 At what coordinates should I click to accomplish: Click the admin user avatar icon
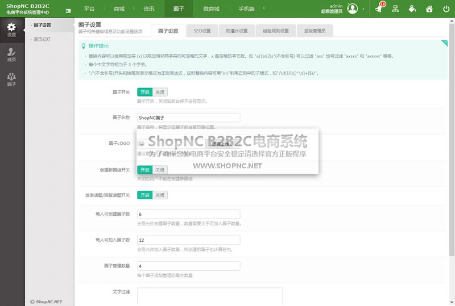click(353, 9)
